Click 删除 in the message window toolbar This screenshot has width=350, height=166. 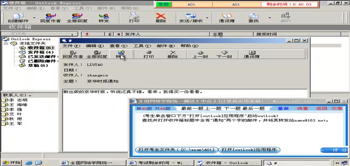172,54
